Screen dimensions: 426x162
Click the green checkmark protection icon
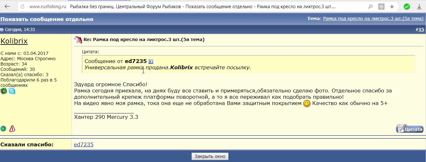pos(407,7)
